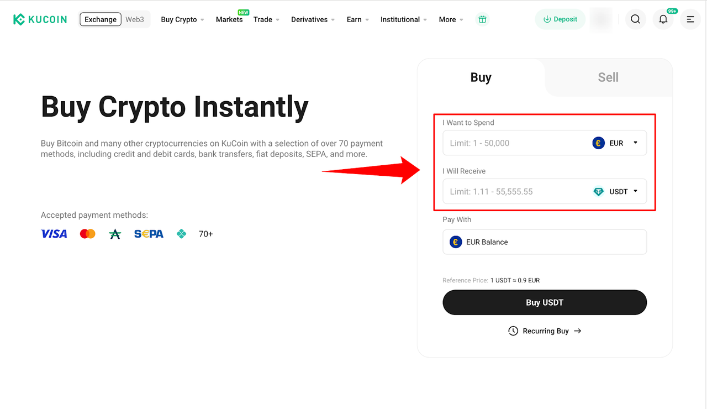Click the Recurring Buy clock icon
The image size is (707, 409).
coord(513,331)
